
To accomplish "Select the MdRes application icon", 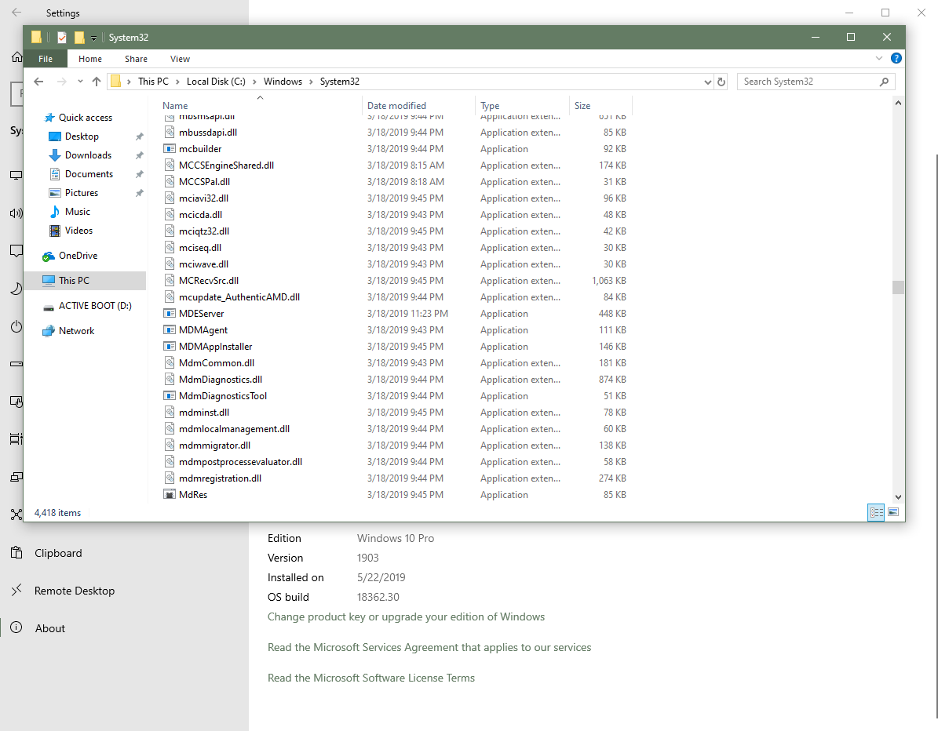I will [170, 495].
